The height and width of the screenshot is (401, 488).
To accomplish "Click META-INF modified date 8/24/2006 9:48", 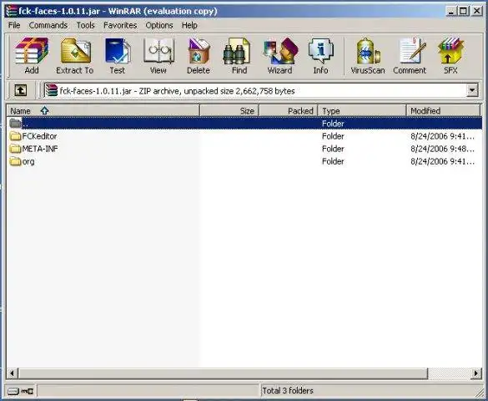I will [442, 149].
